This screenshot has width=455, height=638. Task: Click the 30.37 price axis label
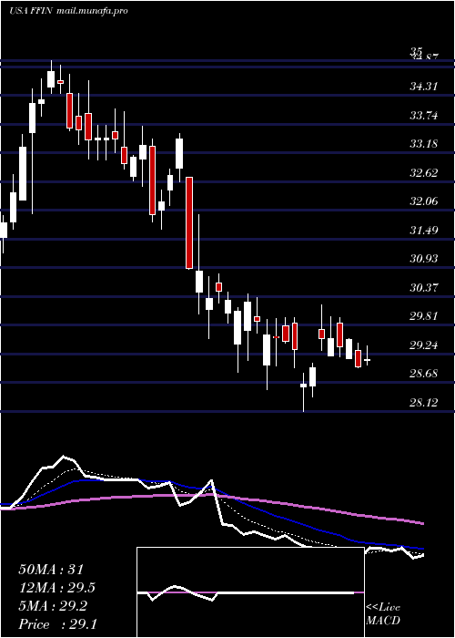[x=423, y=287]
